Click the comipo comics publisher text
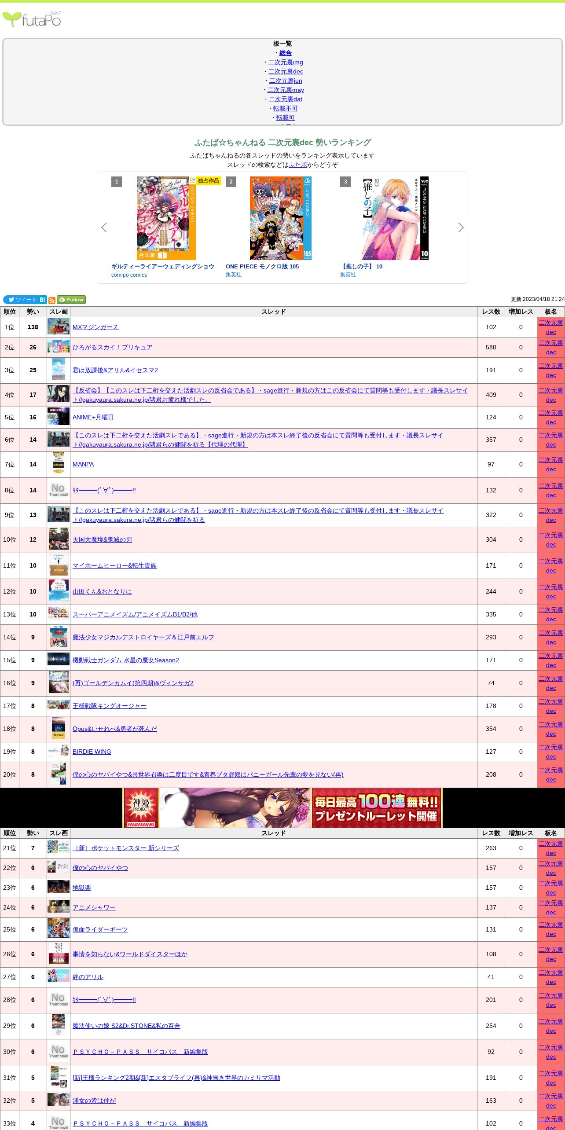 129,275
